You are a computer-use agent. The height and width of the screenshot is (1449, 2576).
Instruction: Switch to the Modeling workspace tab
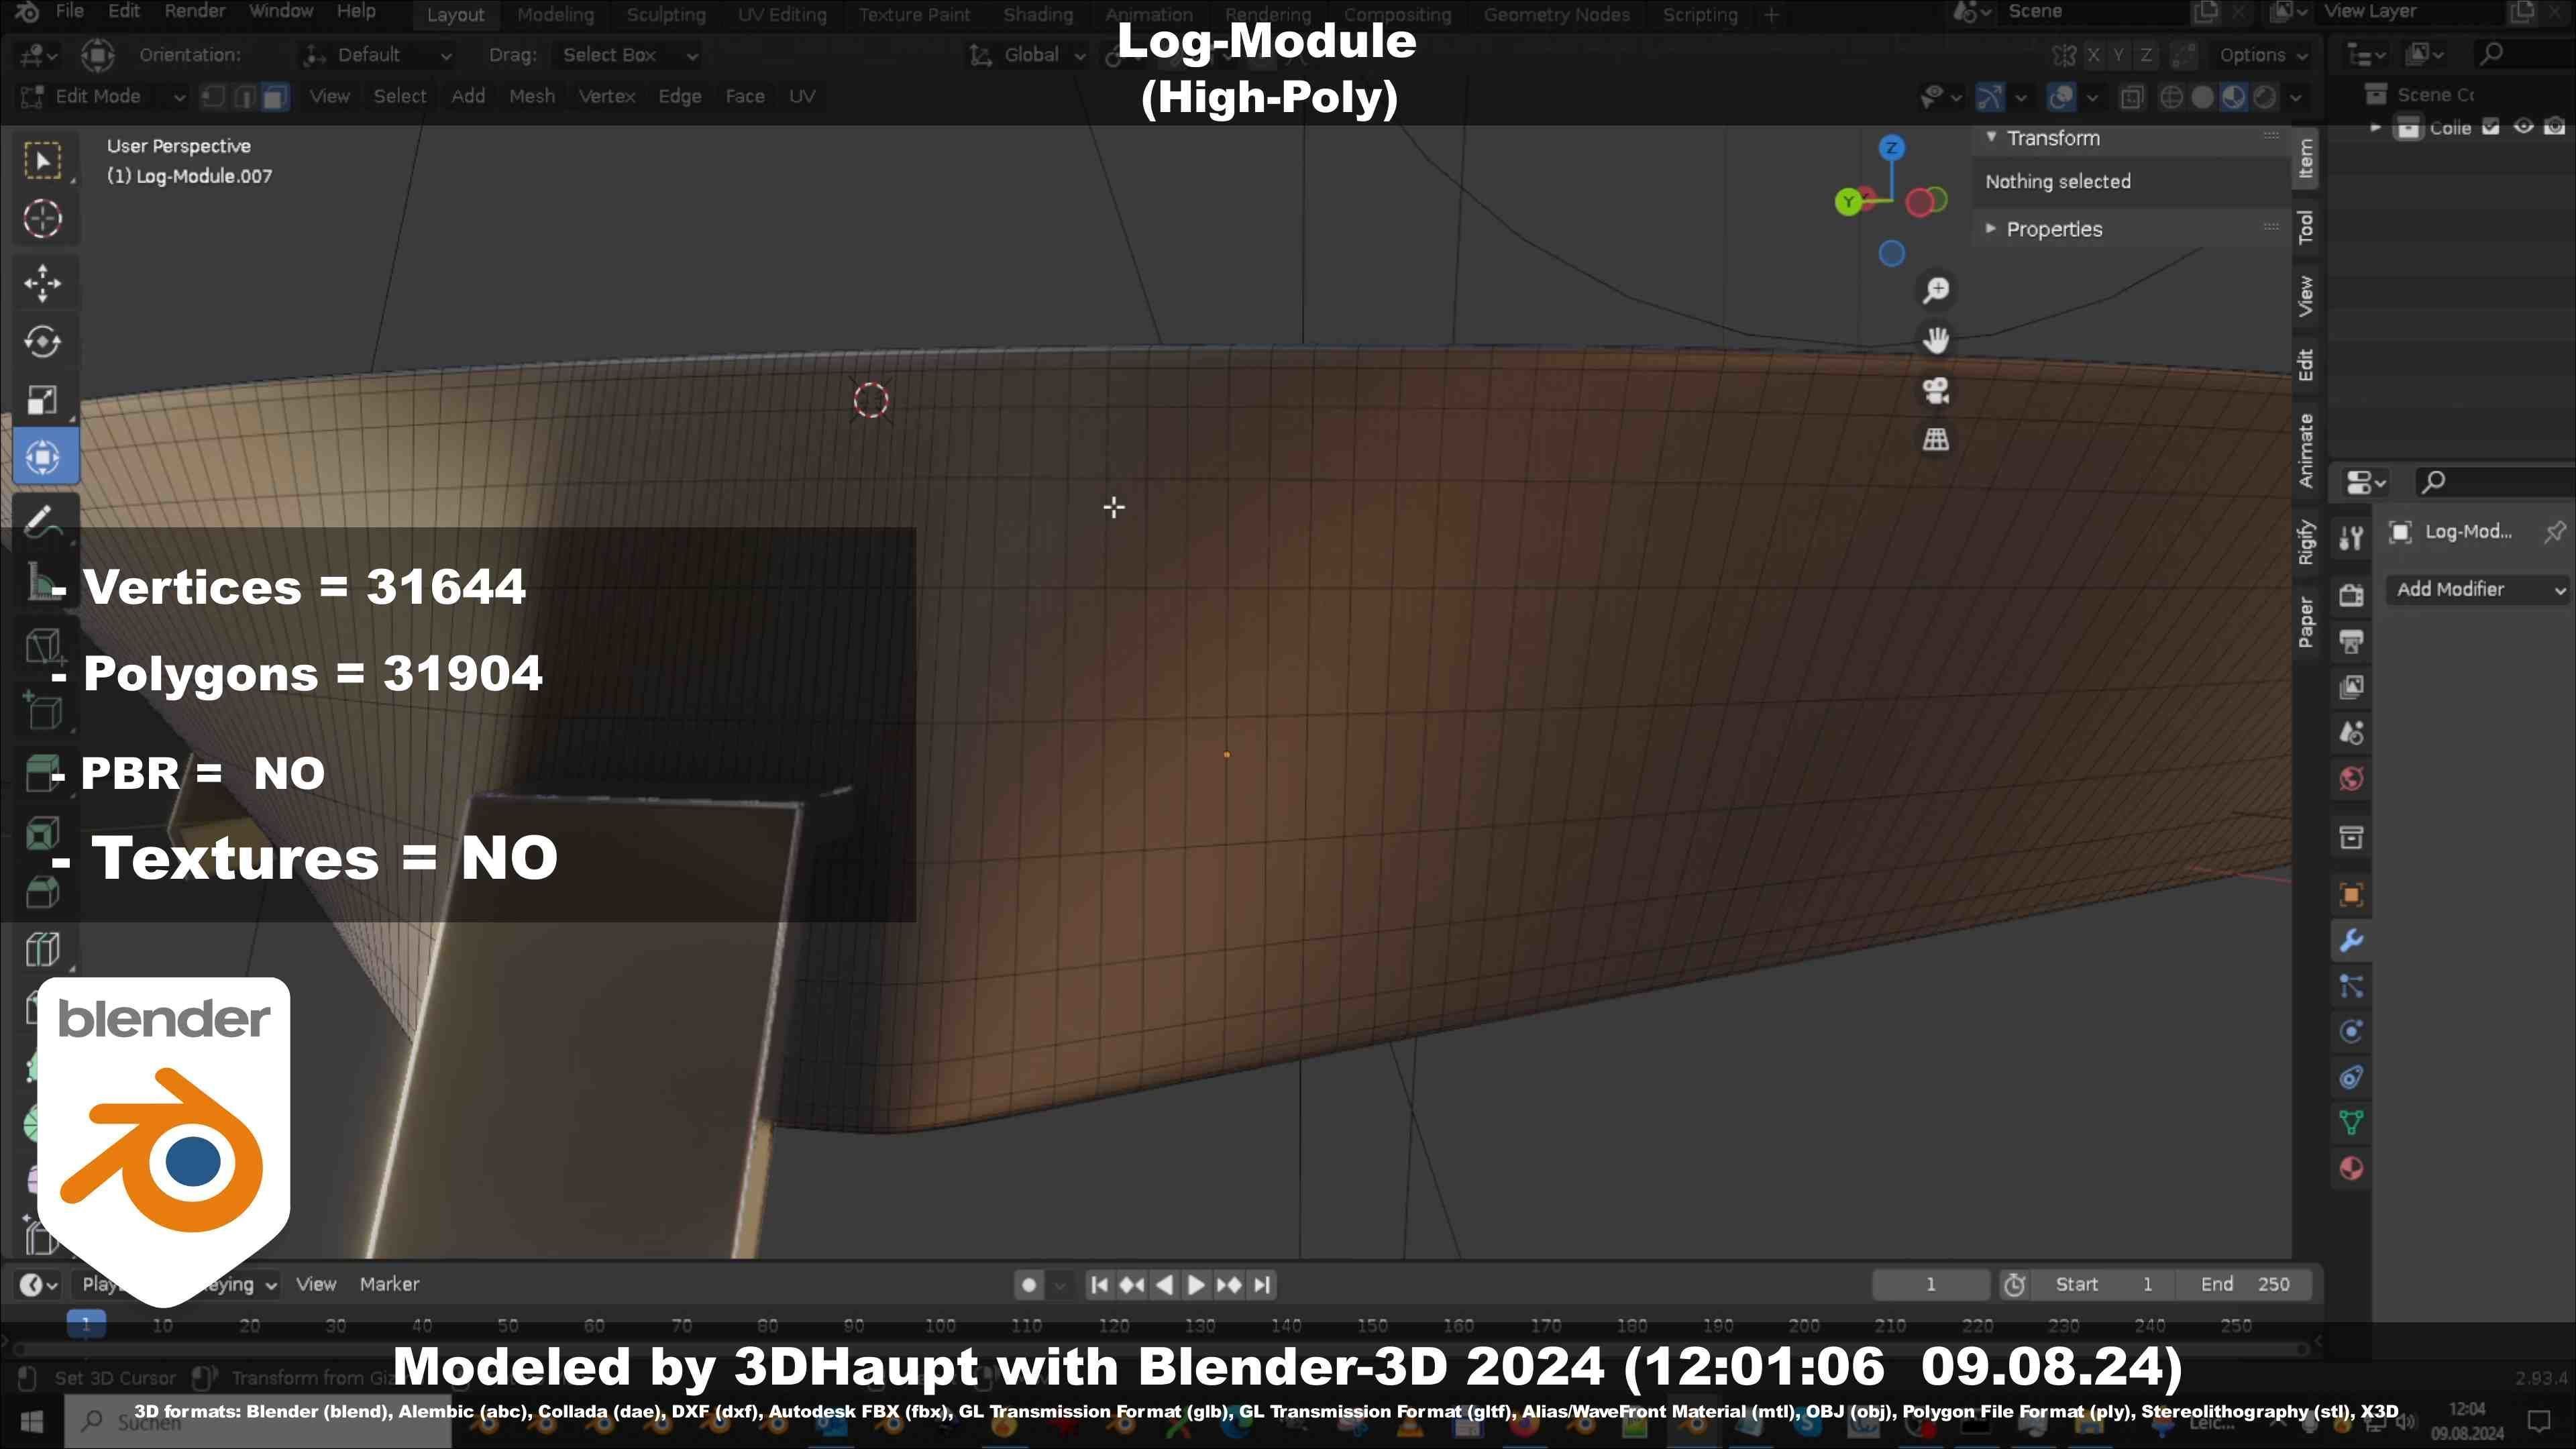[x=555, y=15]
